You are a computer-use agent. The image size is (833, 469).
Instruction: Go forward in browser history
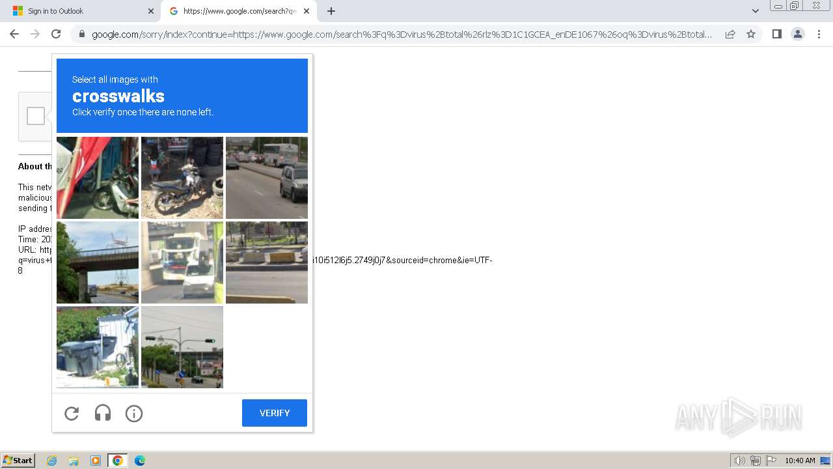(x=35, y=34)
